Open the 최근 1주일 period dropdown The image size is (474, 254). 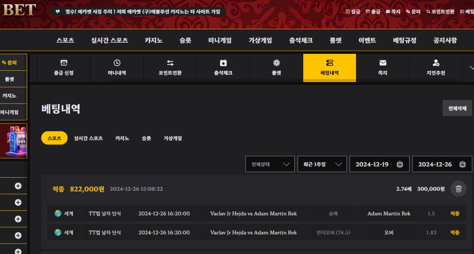click(x=322, y=164)
